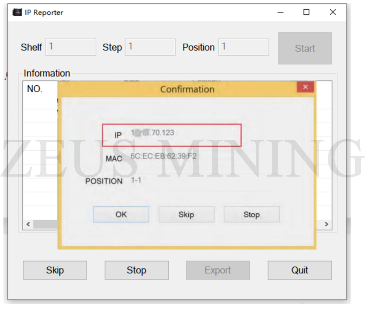Edit the Step input field
Screen dimensions: 366x312
(150, 47)
